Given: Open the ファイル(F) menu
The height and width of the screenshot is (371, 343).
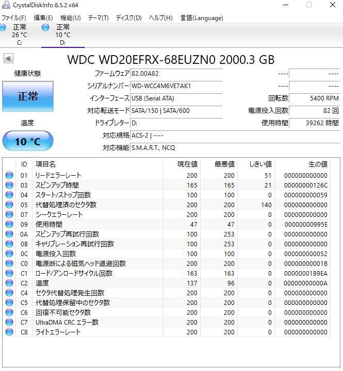Looking at the screenshot, I should pyautogui.click(x=13, y=18).
